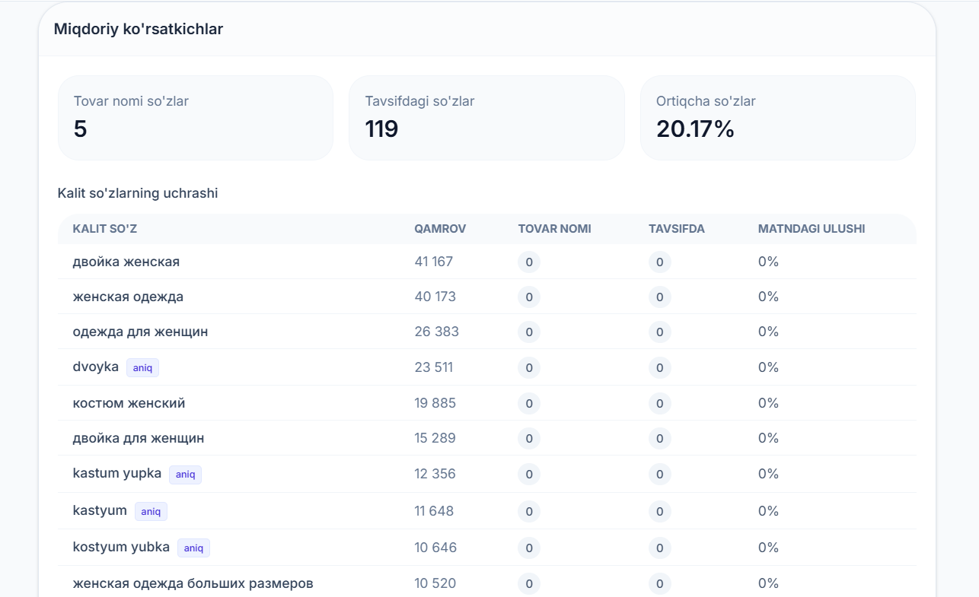Click Tavsifda count badge for kastyum row
The height and width of the screenshot is (597, 979).
tap(659, 512)
